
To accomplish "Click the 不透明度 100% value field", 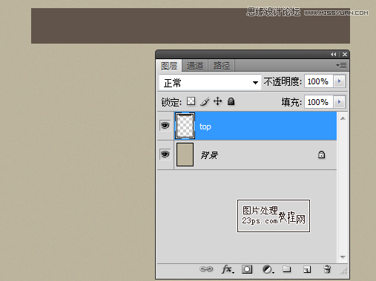I will (x=319, y=81).
